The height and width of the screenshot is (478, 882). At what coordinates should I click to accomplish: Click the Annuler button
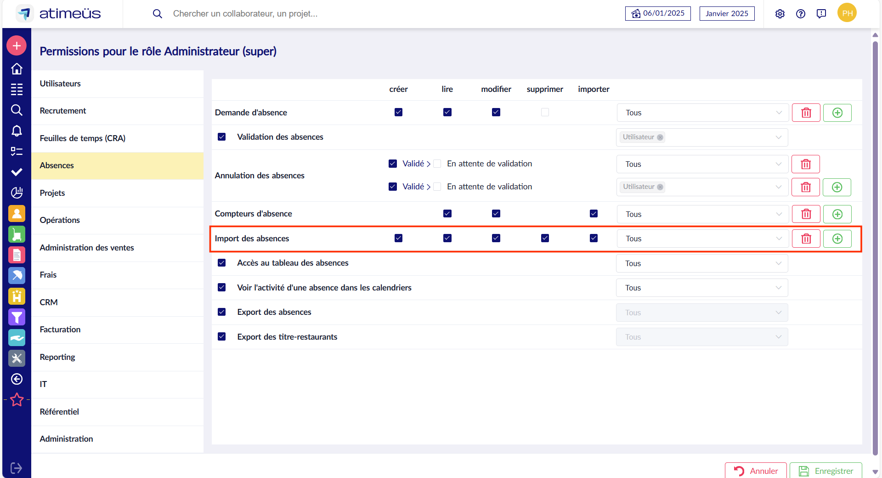tap(756, 471)
